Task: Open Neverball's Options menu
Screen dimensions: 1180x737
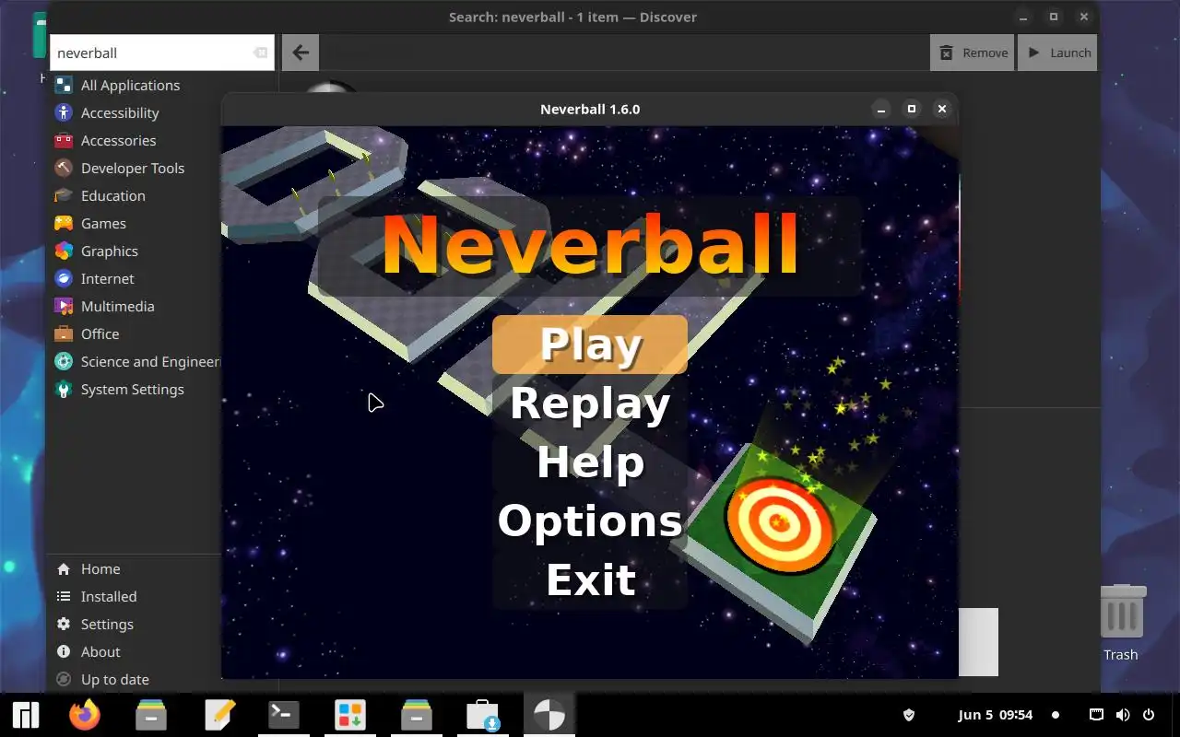Action: coord(590,521)
